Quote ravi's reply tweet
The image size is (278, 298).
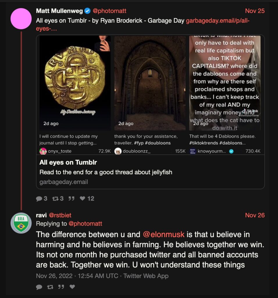pos(61,287)
